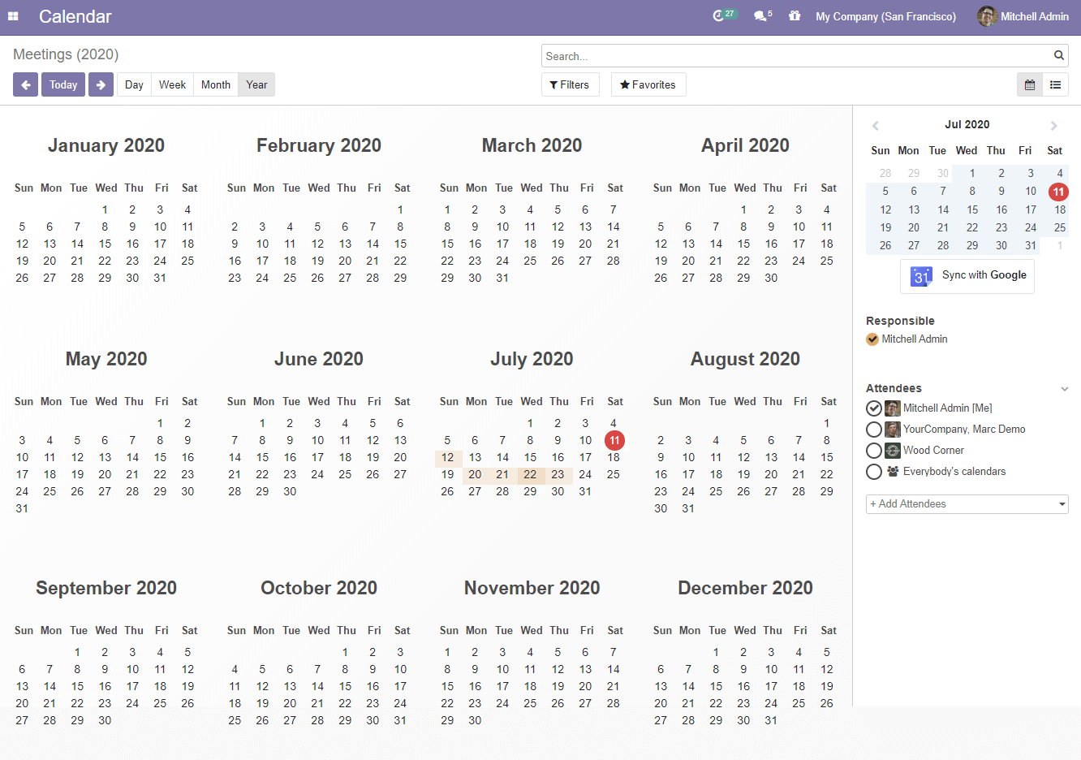The height and width of the screenshot is (760, 1081).
Task: Click the Meetings (2020) breadcrumb title
Action: [x=66, y=54]
